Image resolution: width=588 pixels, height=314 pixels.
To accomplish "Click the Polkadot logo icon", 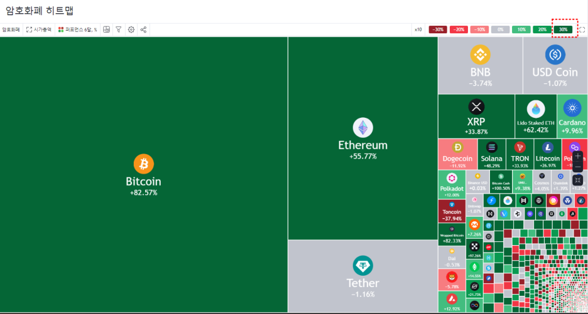I will click(452, 178).
